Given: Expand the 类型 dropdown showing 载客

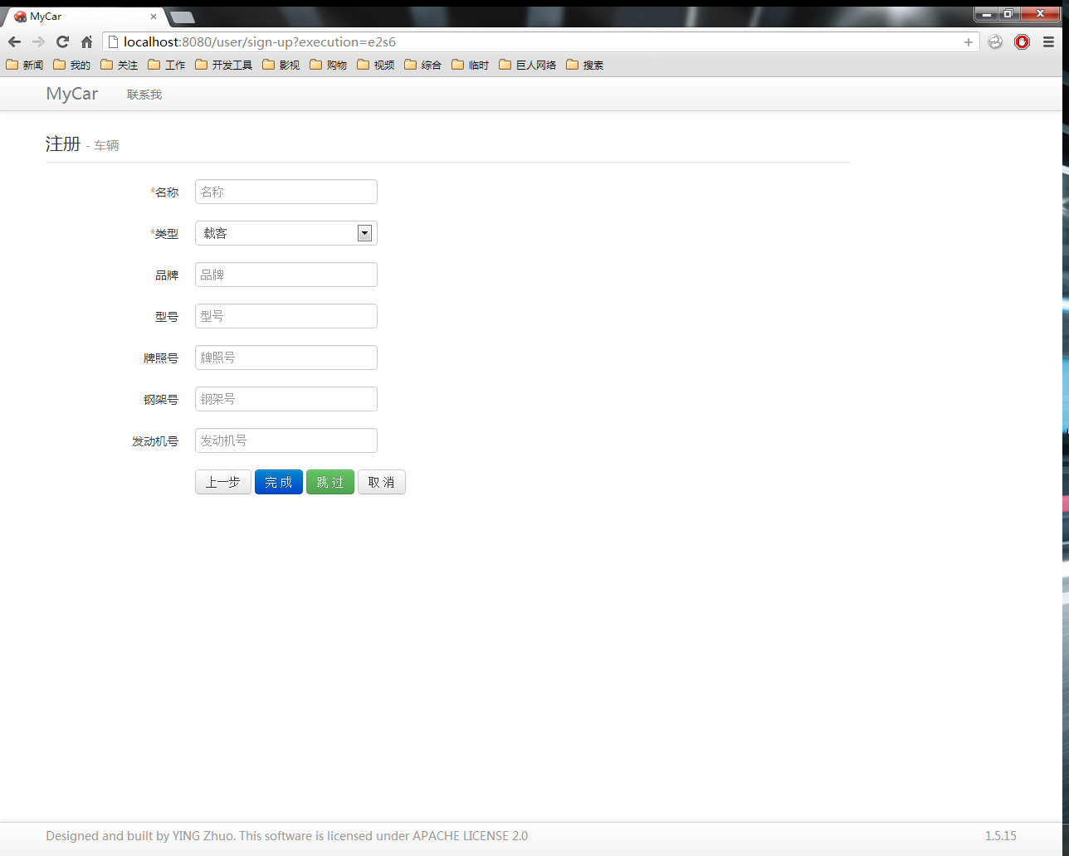Looking at the screenshot, I should [x=286, y=233].
